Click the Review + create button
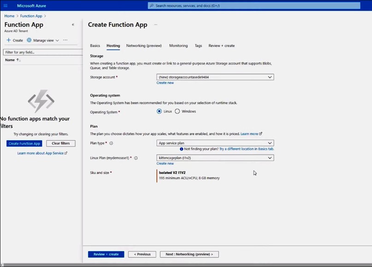 [x=106, y=254]
